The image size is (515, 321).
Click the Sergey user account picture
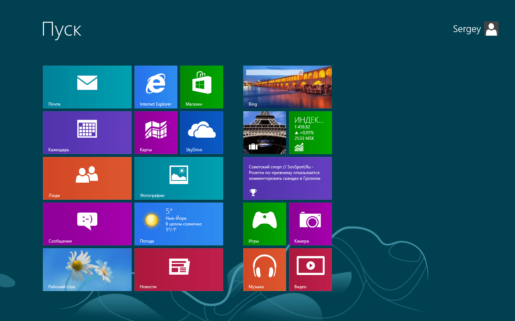tap(491, 29)
